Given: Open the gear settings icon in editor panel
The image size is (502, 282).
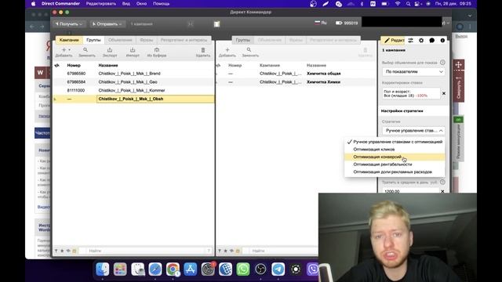Looking at the screenshot, I should click(421, 40).
